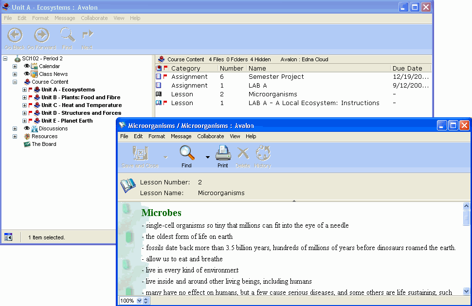Click the Find magnifier in Unit A window

[x=67, y=36]
